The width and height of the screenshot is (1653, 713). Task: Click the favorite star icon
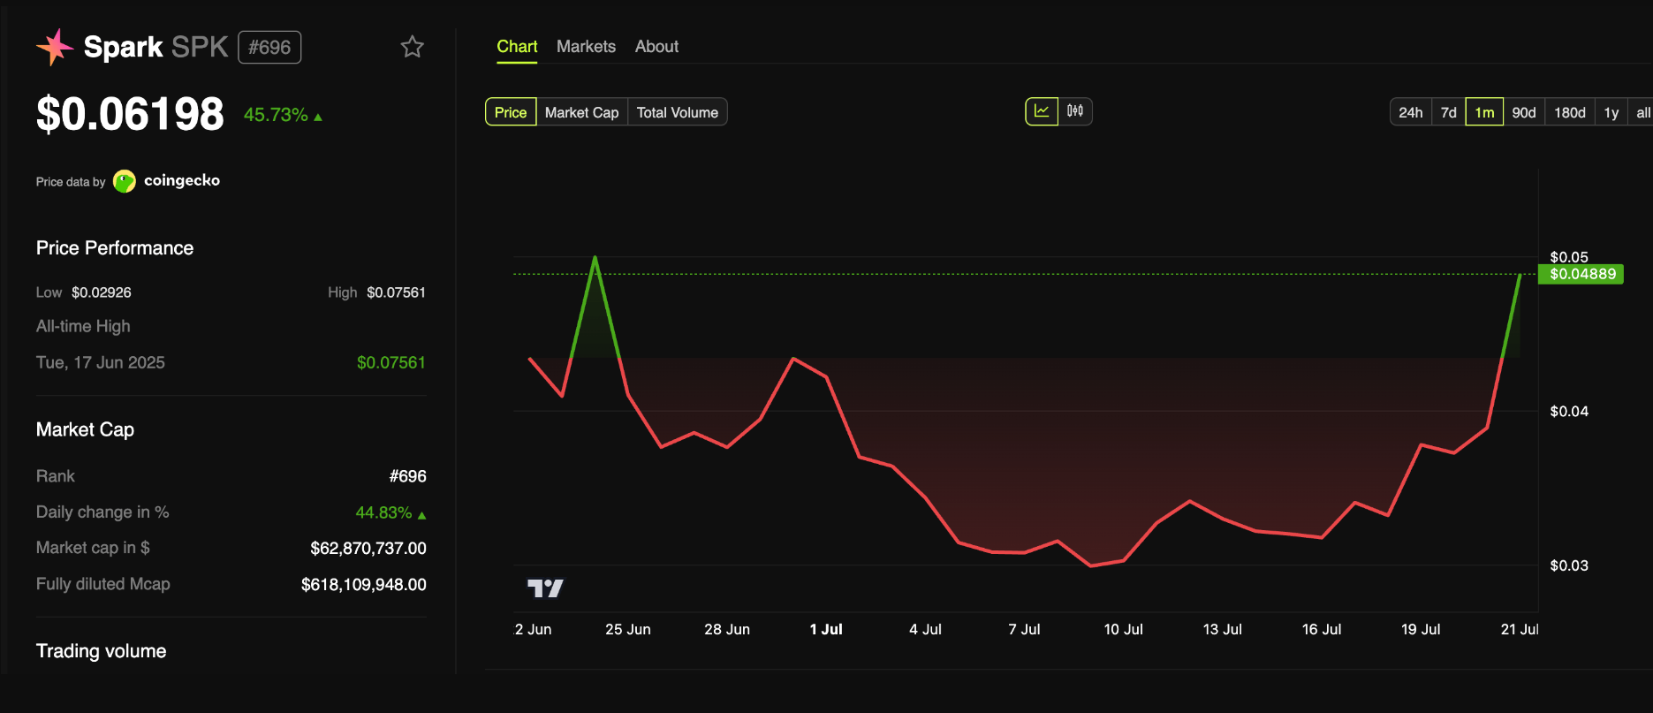pos(412,47)
